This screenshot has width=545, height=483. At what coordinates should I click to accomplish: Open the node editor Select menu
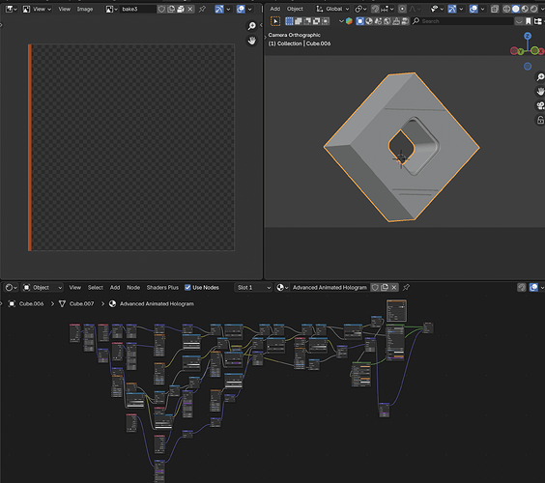click(96, 287)
